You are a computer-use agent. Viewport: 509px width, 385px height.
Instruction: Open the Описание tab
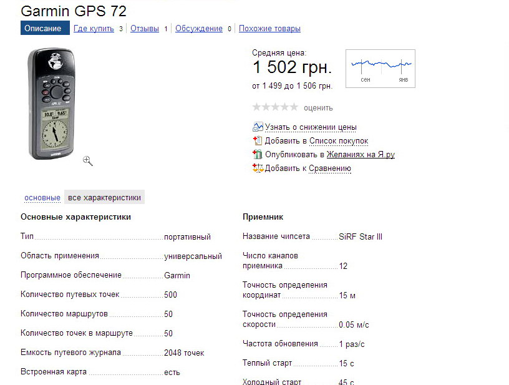click(43, 29)
